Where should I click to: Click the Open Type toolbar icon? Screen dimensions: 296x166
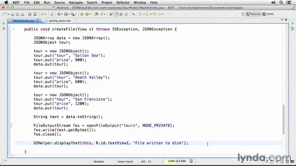[x=97, y=14]
